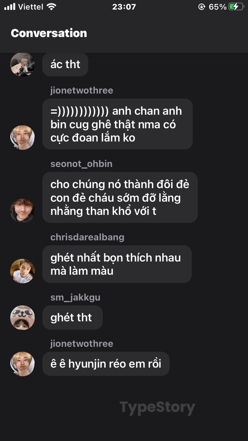This screenshot has width=248, height=441.
Task: Select 'ê ê hyunjin réo em rồi' message
Action: click(x=106, y=364)
